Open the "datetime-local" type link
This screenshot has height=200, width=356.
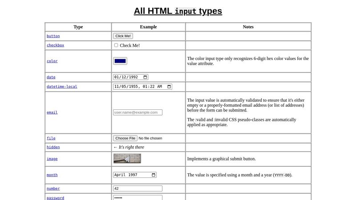tap(62, 87)
